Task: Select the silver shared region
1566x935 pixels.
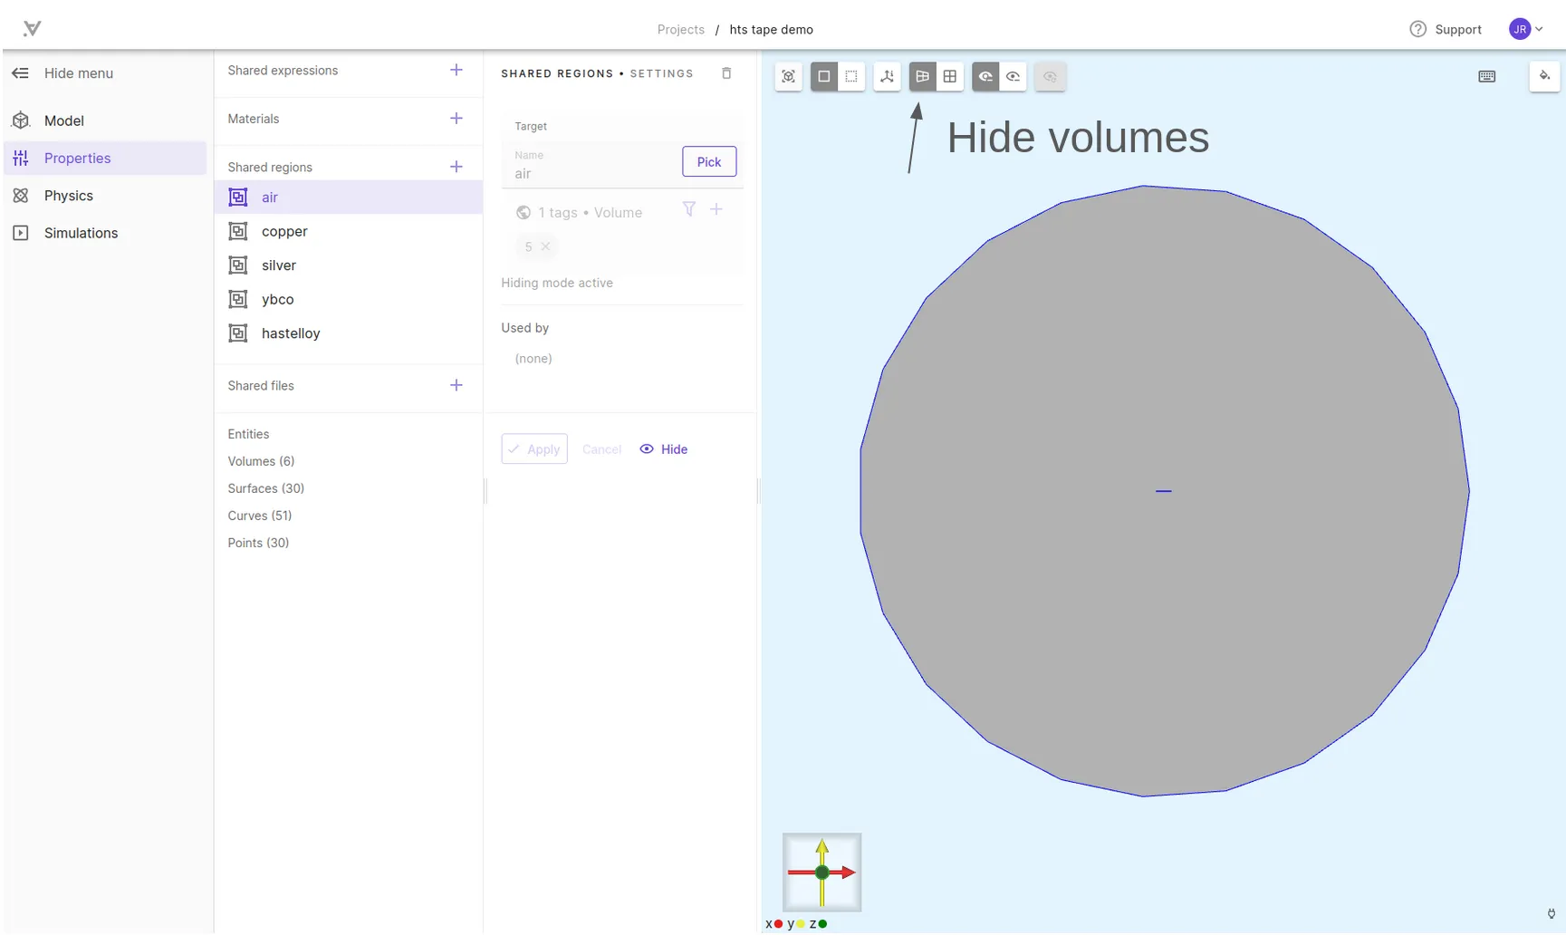Action: tap(349, 265)
